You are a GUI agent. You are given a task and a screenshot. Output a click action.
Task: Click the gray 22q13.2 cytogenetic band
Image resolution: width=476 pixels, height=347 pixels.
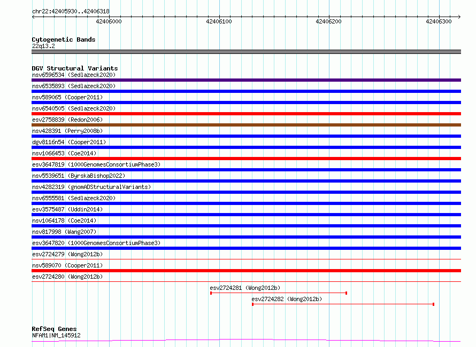tap(246, 52)
